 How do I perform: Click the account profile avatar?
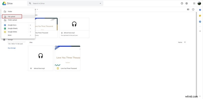click(199, 4)
